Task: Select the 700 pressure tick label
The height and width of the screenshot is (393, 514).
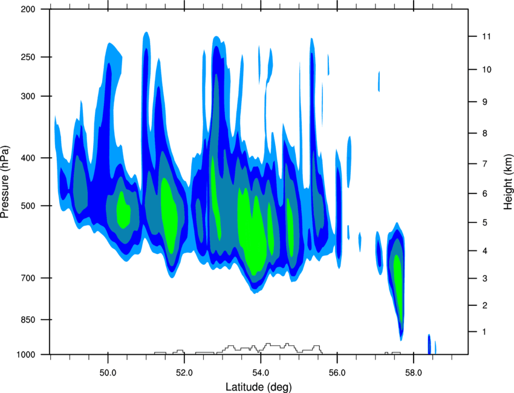Action: pyautogui.click(x=28, y=278)
